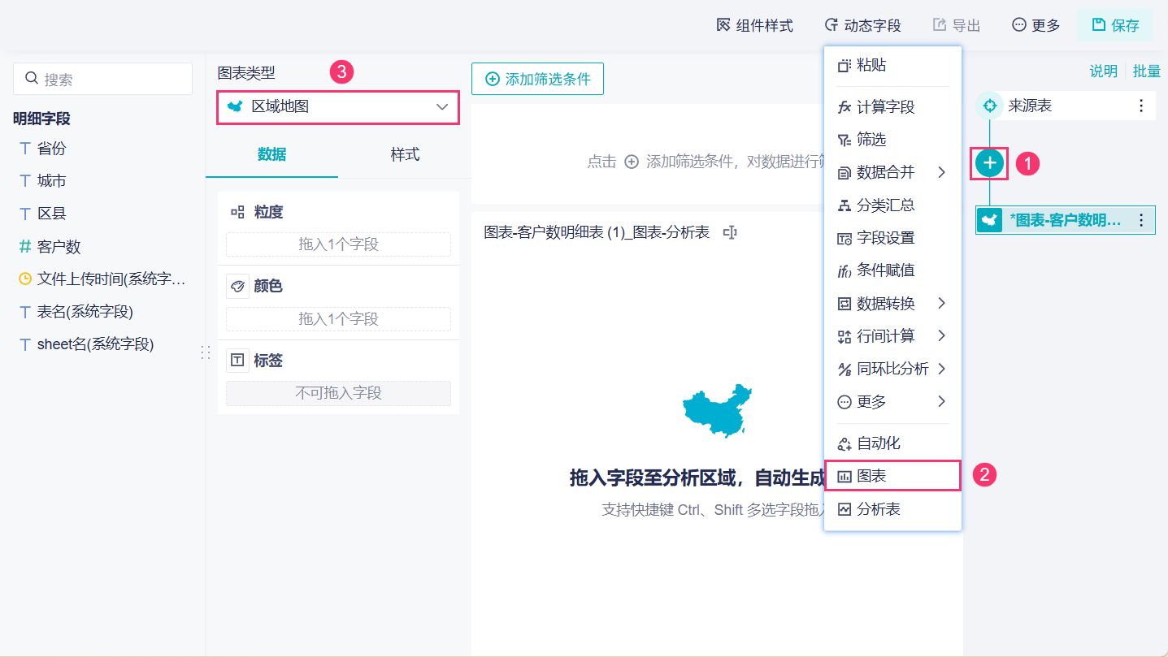Screen dimensions: 1168x657
Task: Click the 来源表 source table icon
Action: point(989,106)
